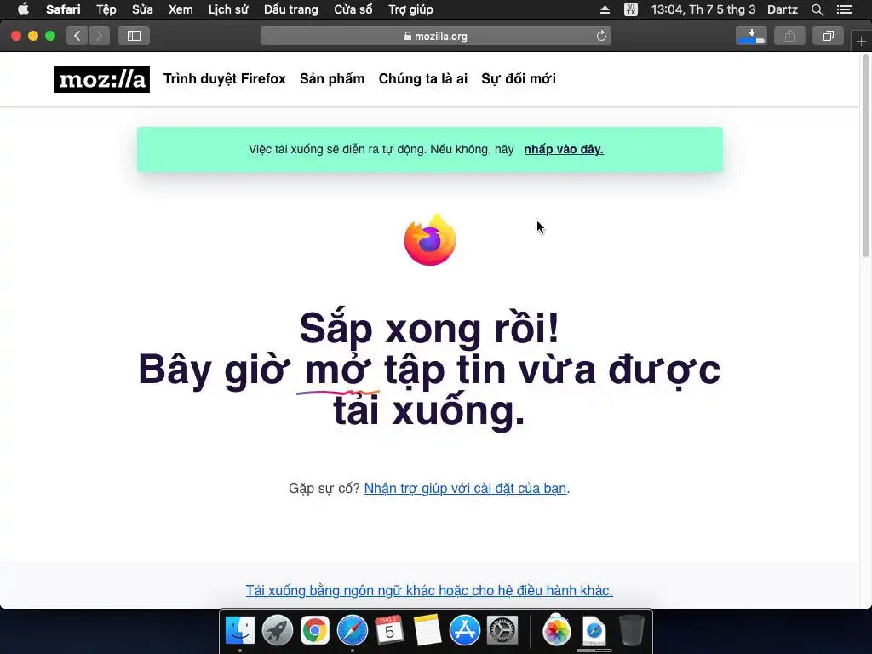Image resolution: width=872 pixels, height=654 pixels.
Task: Open Finder from the Dock
Action: tap(239, 631)
